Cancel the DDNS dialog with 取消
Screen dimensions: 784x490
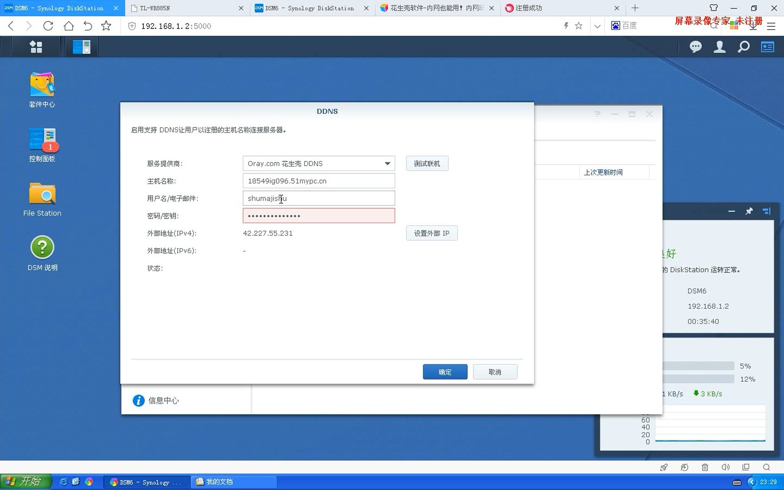click(x=495, y=372)
